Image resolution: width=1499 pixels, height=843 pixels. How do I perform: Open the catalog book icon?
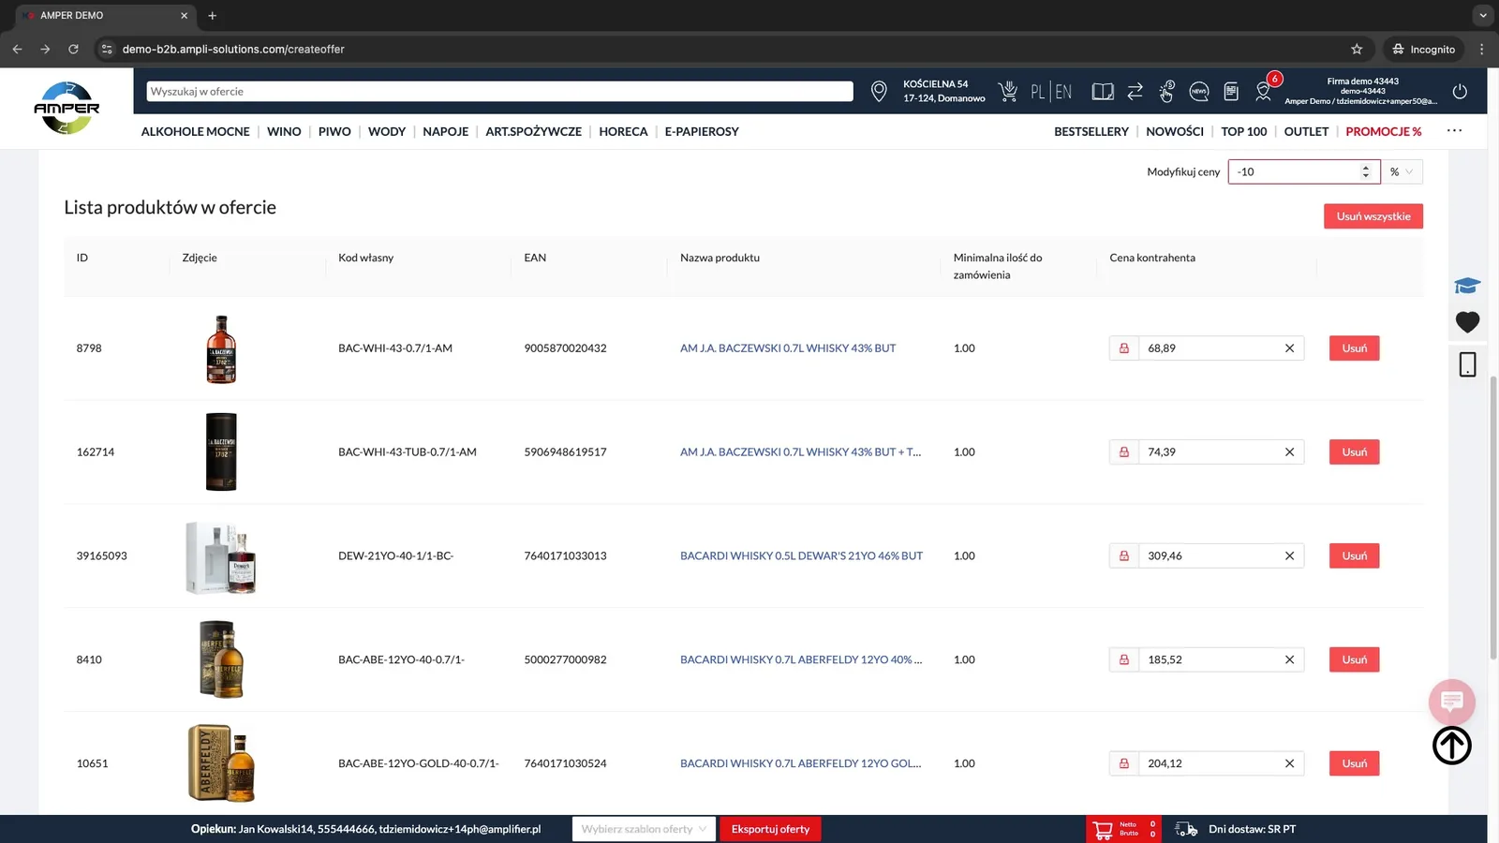click(1103, 91)
